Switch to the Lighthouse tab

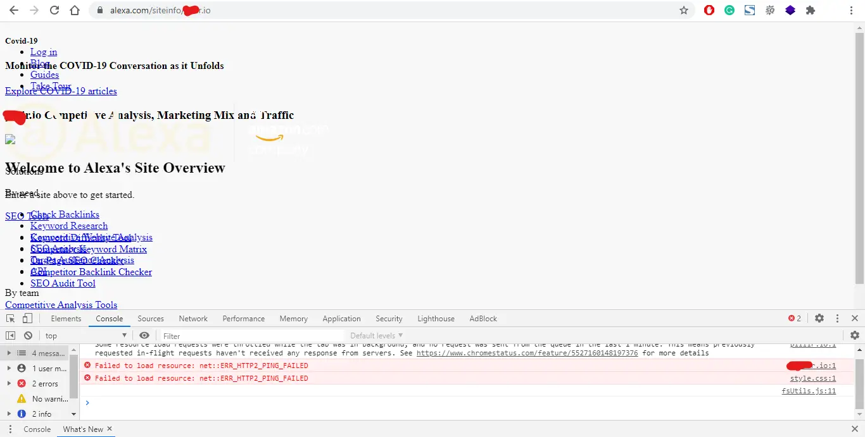436,319
